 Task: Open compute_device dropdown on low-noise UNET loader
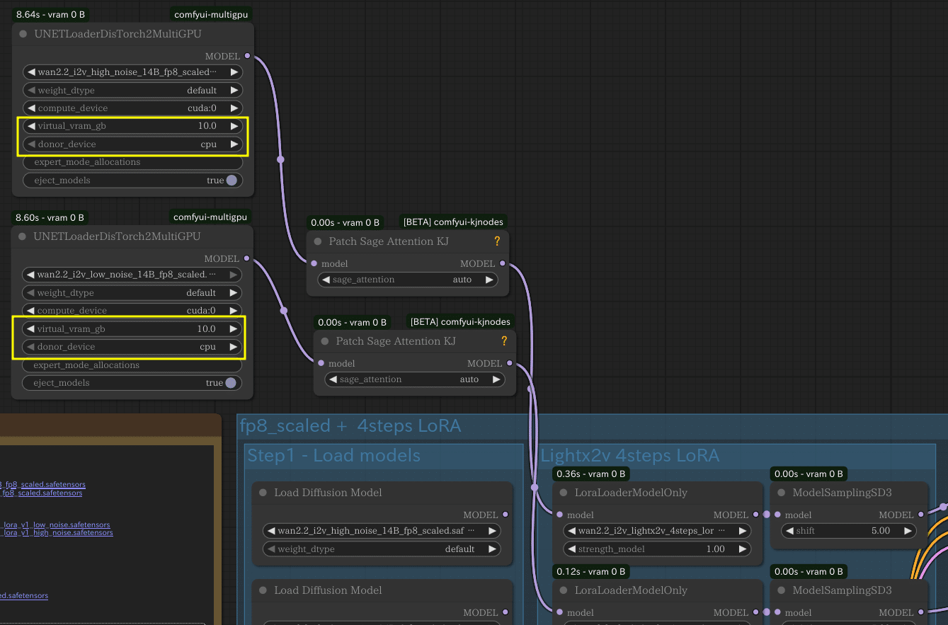[x=132, y=311]
